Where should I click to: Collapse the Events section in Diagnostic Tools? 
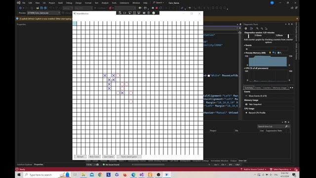click(x=245, y=45)
